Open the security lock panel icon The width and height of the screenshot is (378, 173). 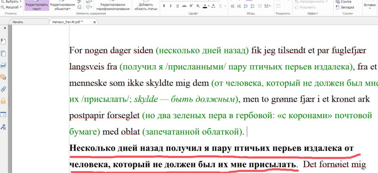(x=3, y=101)
